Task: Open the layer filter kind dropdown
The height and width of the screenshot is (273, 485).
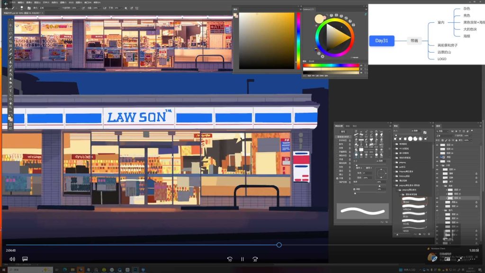Action: (442, 131)
